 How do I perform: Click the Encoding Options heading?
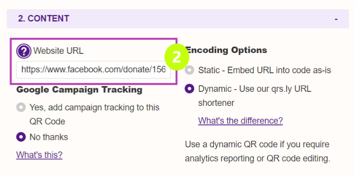coord(226,50)
